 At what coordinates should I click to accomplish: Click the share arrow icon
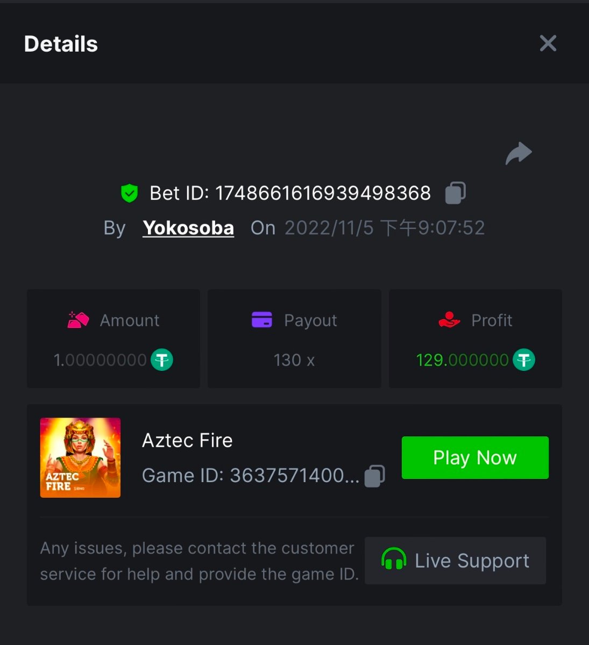(519, 154)
